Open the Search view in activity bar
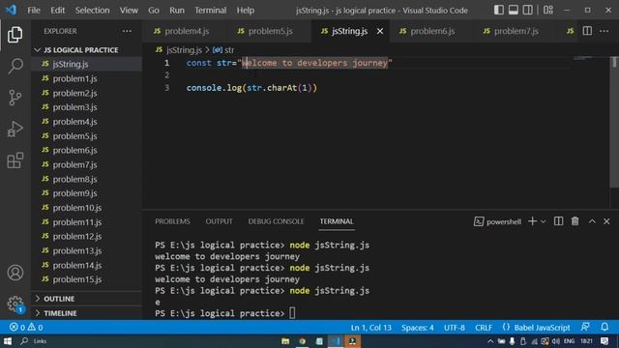619x348 pixels. (x=15, y=66)
